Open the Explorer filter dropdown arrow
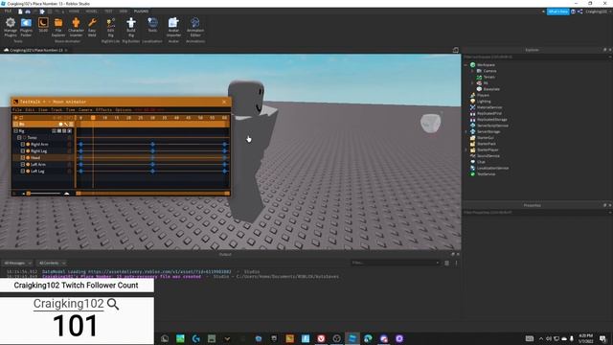613x345 pixels. tap(610, 57)
